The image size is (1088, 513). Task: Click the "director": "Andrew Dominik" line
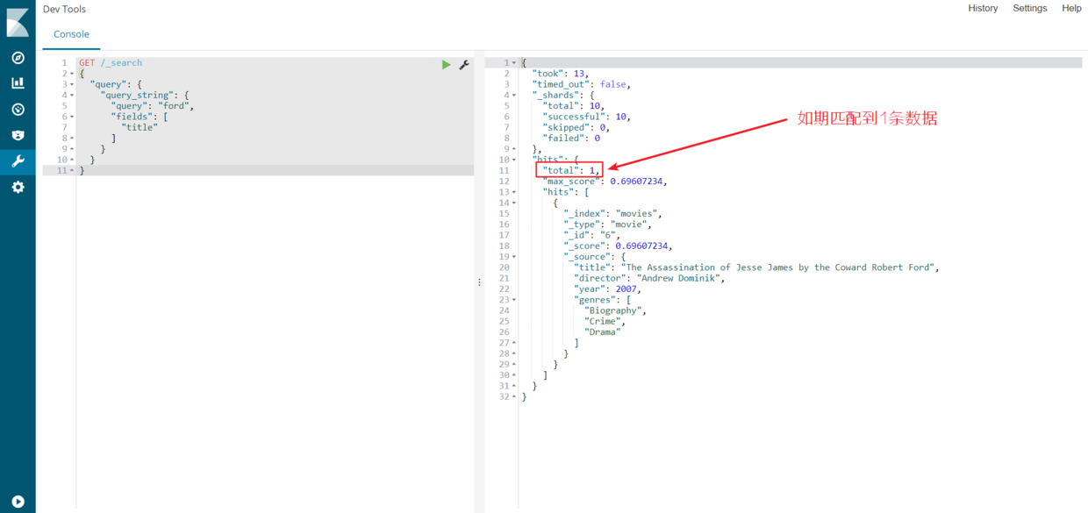click(650, 278)
